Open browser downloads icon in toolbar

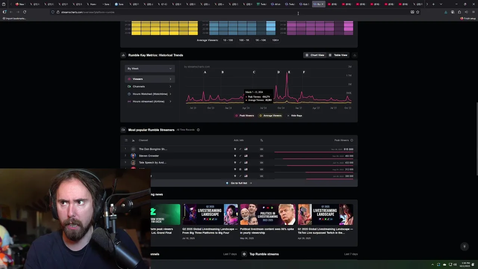tap(446, 12)
